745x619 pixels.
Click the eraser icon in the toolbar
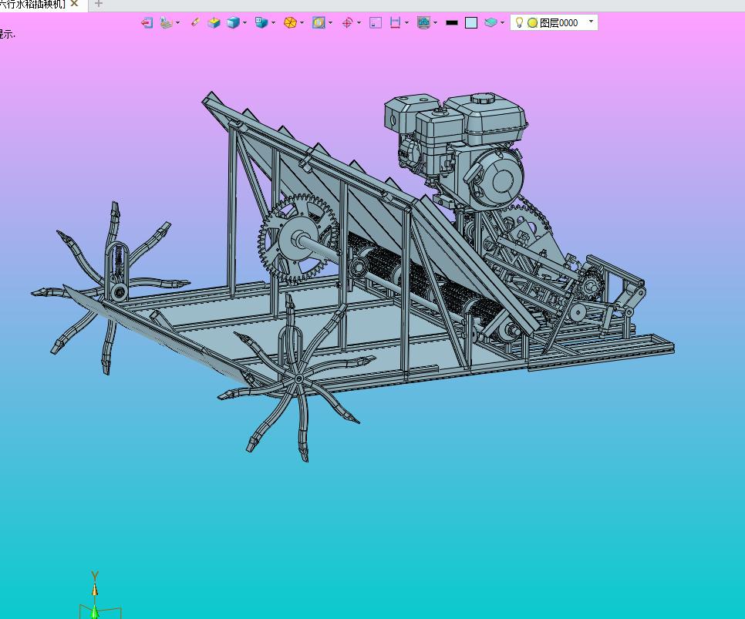pyautogui.click(x=195, y=23)
